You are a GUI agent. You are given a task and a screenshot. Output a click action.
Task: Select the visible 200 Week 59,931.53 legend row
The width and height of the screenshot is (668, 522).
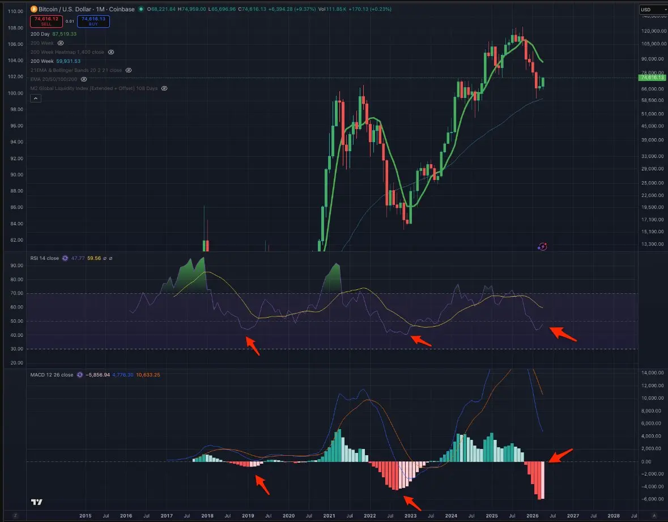[56, 61]
